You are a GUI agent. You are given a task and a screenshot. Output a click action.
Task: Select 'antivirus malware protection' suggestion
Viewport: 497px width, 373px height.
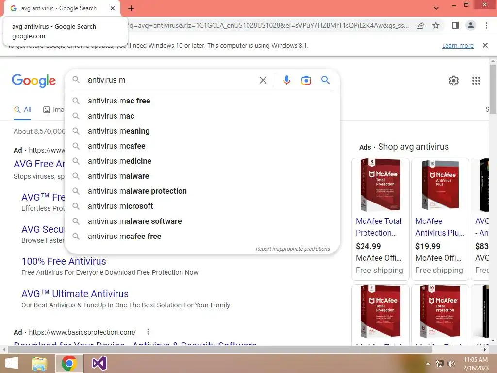pyautogui.click(x=202, y=191)
